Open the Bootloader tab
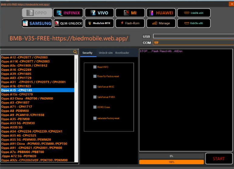This screenshot has height=169, width=234. coord(122,53)
